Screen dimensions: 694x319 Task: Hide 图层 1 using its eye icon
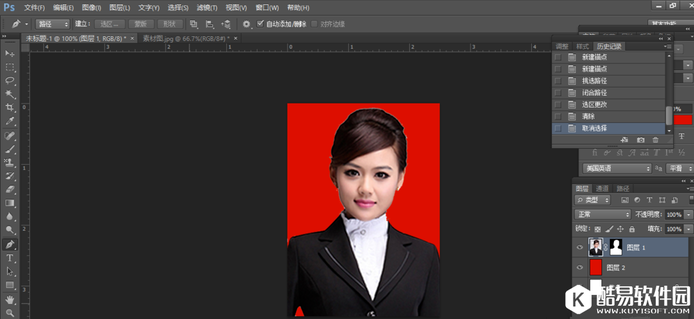[x=581, y=247]
